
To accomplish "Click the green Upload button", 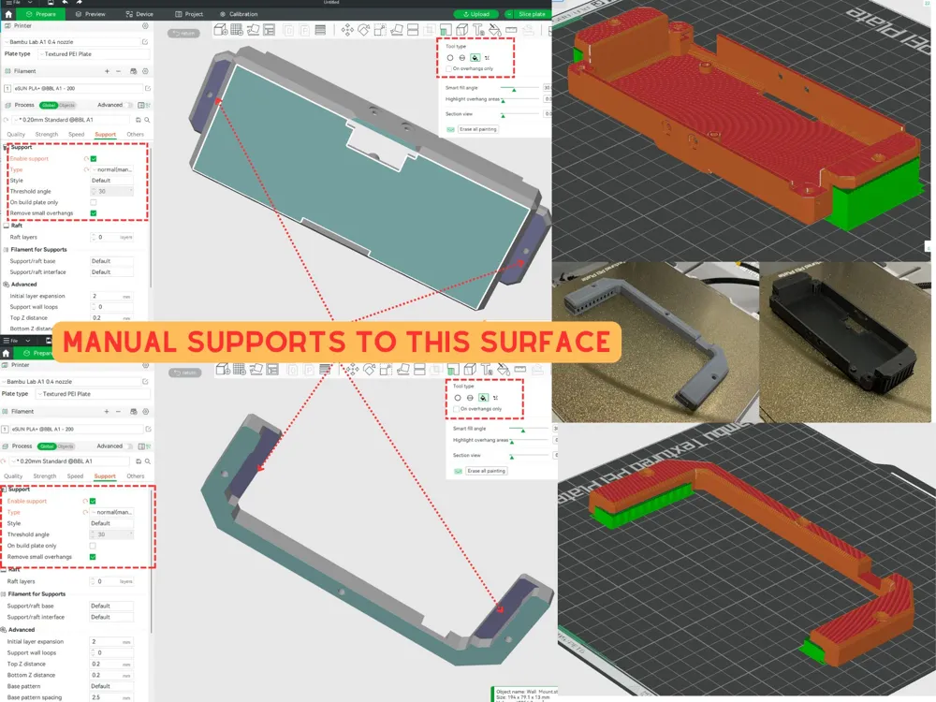I will pyautogui.click(x=475, y=14).
